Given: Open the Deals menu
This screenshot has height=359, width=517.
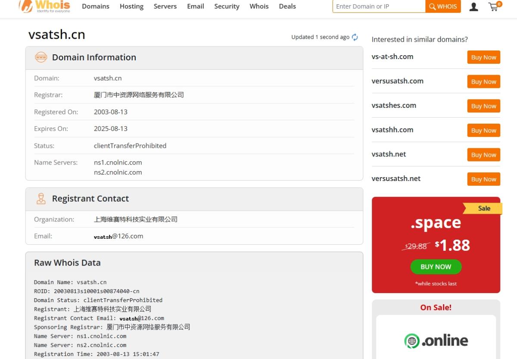Looking at the screenshot, I should click(x=287, y=6).
